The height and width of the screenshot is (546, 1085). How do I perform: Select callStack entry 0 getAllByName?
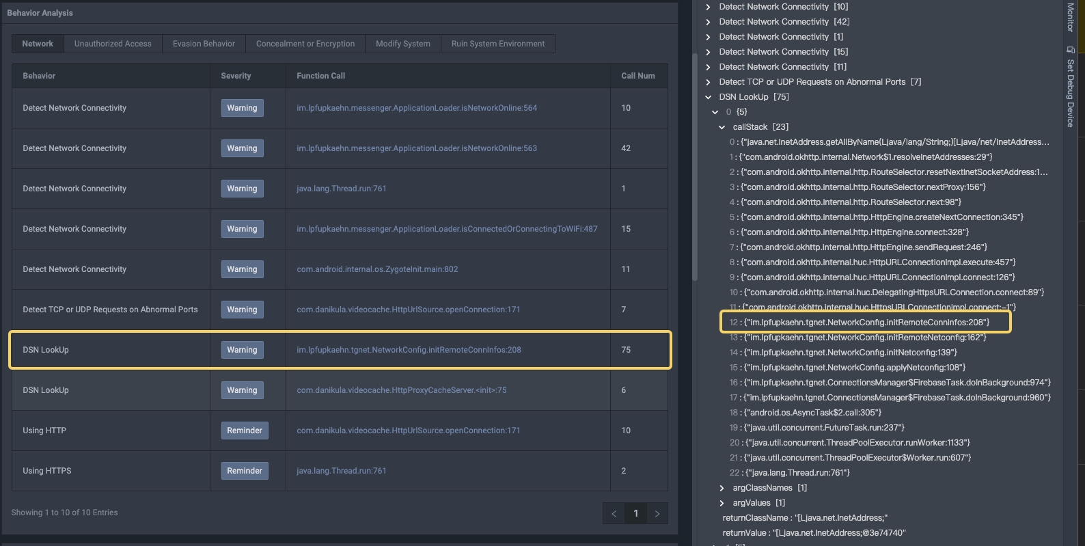[x=889, y=142]
